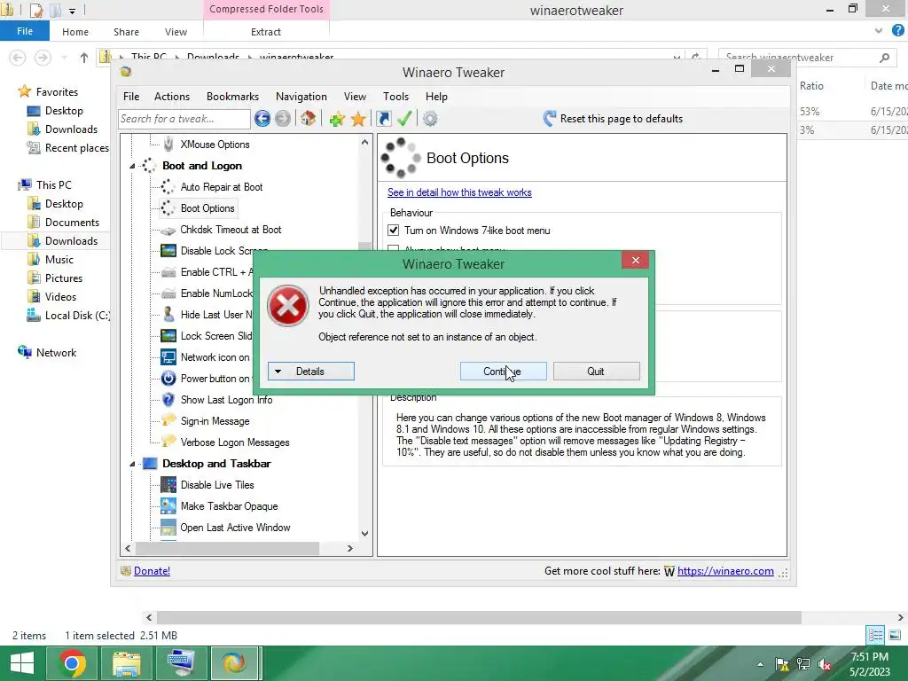Click the Back navigation arrow in Winaero toolbar
This screenshot has height=681, width=908.
(x=262, y=119)
